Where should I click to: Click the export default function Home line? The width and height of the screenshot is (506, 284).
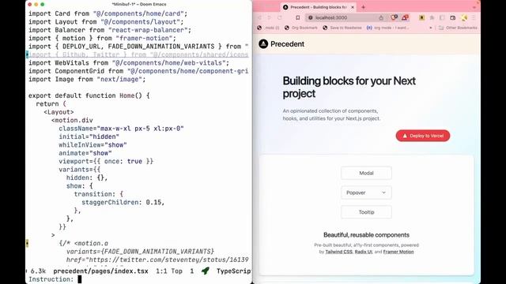(89, 95)
